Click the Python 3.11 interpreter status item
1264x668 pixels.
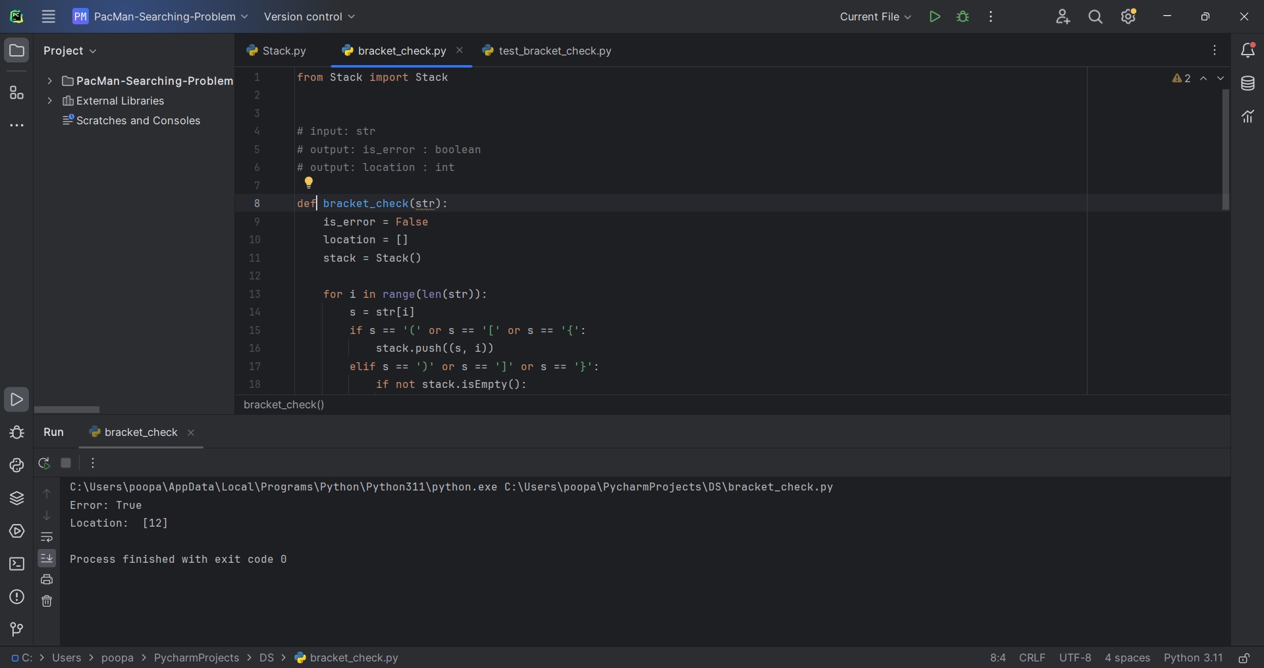click(1194, 657)
